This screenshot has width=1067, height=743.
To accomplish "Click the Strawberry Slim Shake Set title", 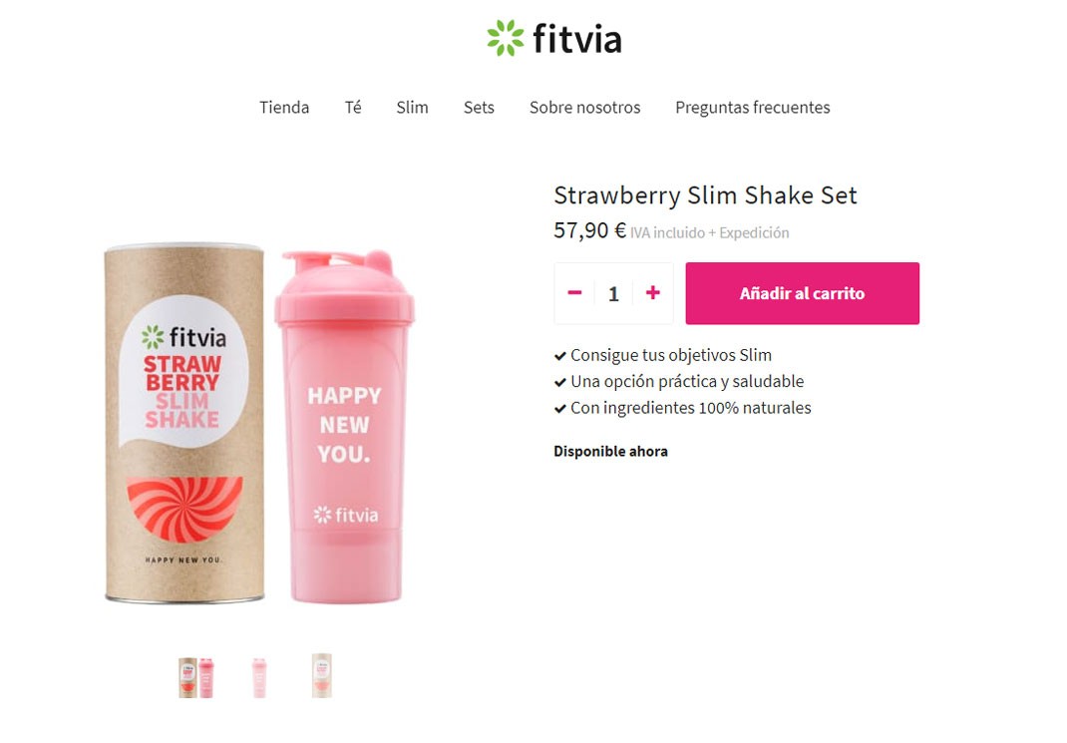I will 705,195.
